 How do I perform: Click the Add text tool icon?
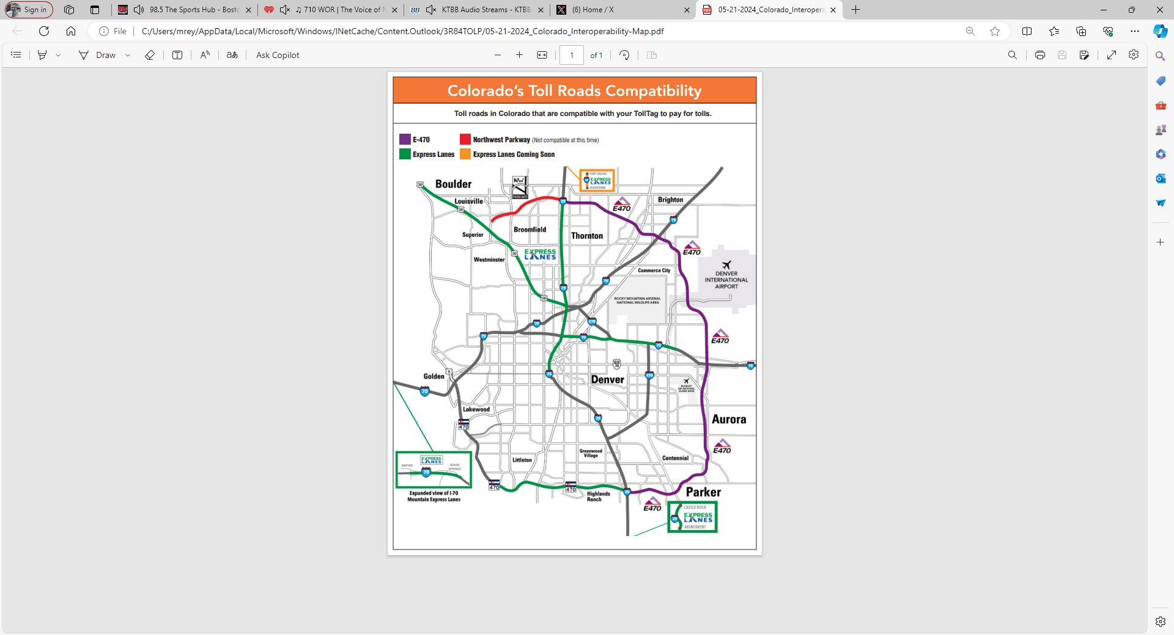(x=177, y=55)
